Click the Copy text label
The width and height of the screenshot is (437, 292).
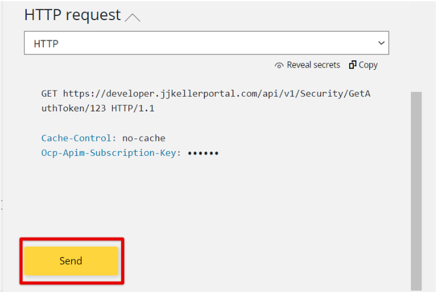[x=368, y=65]
